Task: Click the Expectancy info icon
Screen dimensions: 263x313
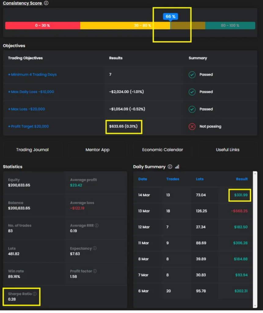Action: pyautogui.click(x=95, y=248)
